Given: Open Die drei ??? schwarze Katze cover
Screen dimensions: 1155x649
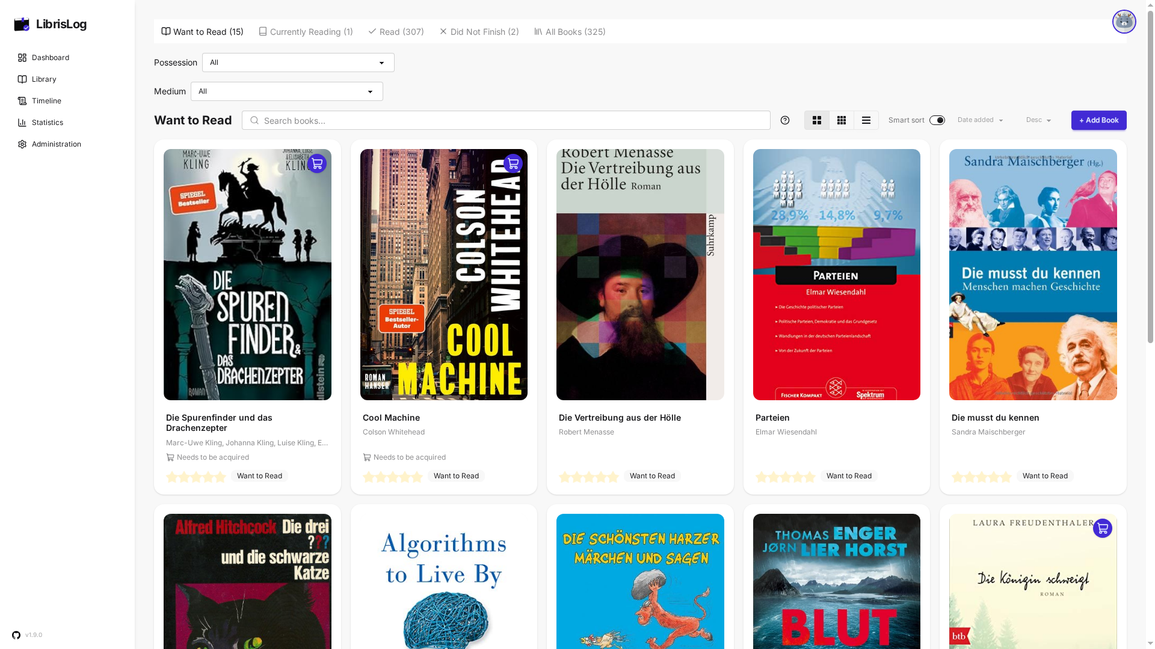Looking at the screenshot, I should (247, 581).
